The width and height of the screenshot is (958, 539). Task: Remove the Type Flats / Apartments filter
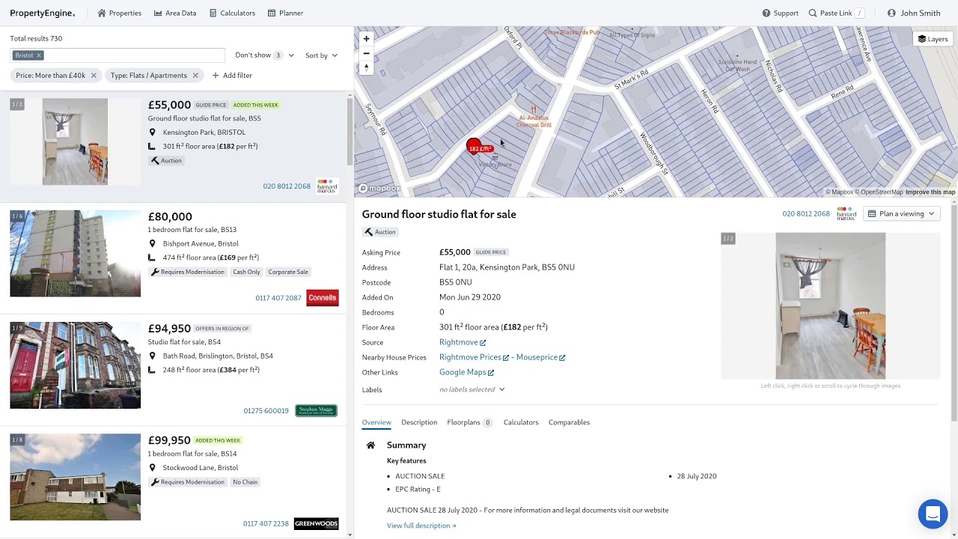195,76
